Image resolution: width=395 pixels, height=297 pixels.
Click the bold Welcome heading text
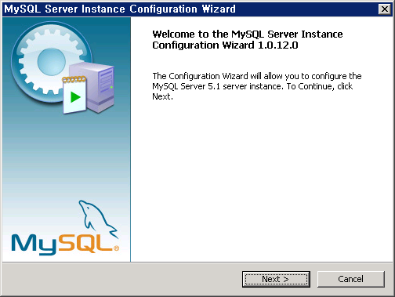(248, 40)
